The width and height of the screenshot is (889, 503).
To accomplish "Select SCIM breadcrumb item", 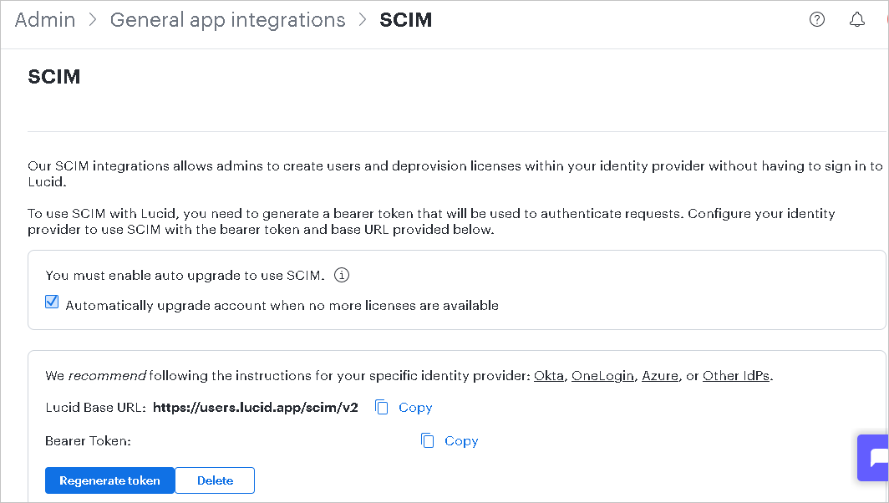I will point(405,20).
